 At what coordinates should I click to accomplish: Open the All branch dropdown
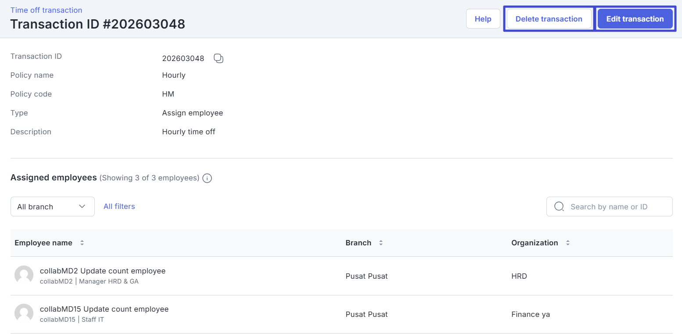coord(52,207)
